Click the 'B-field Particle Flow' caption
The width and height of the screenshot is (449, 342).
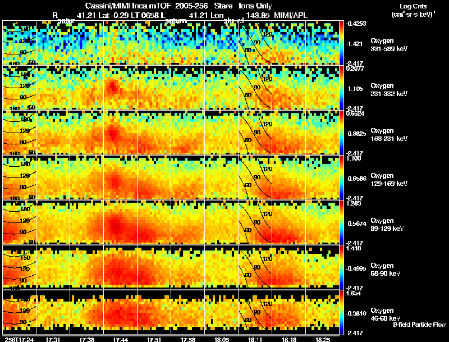pos(419,325)
